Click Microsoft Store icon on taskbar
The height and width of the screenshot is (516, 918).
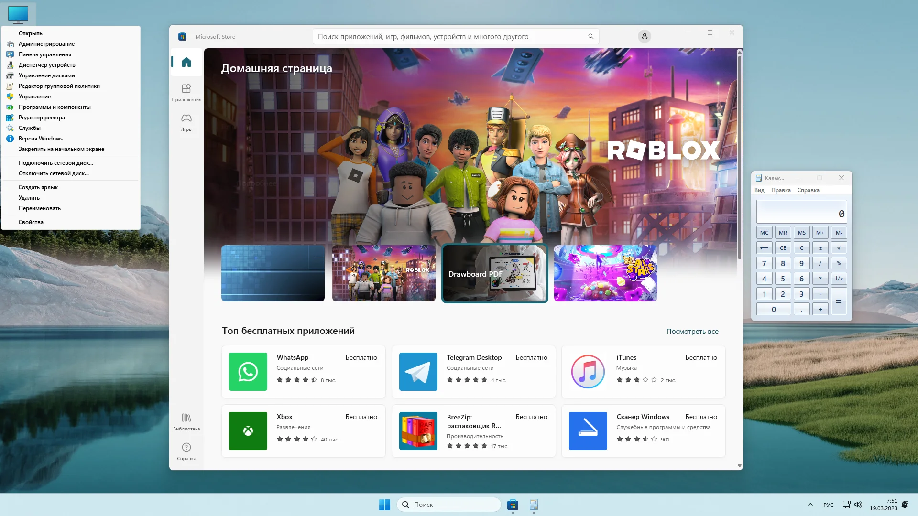[513, 505]
